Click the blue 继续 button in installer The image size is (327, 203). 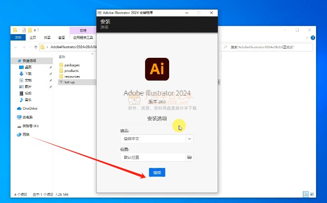[x=157, y=173]
